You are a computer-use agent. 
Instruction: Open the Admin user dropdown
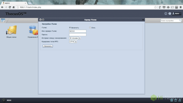tap(177, 14)
